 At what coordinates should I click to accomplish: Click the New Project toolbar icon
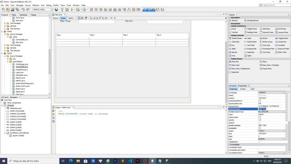[8, 10]
